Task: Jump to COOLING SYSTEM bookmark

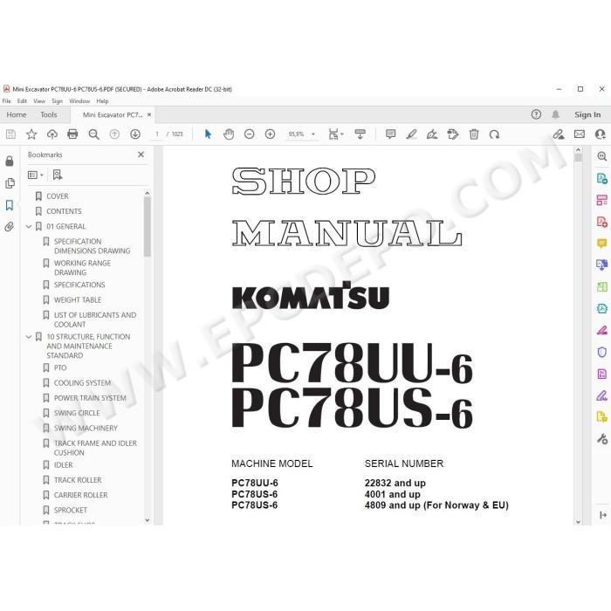Action: tap(82, 383)
